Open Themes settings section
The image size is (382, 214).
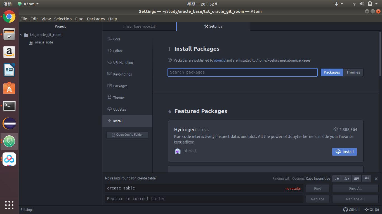pyautogui.click(x=128, y=98)
